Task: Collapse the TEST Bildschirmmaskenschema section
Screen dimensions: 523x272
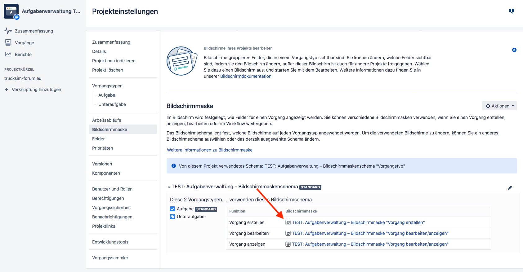Action: click(169, 187)
